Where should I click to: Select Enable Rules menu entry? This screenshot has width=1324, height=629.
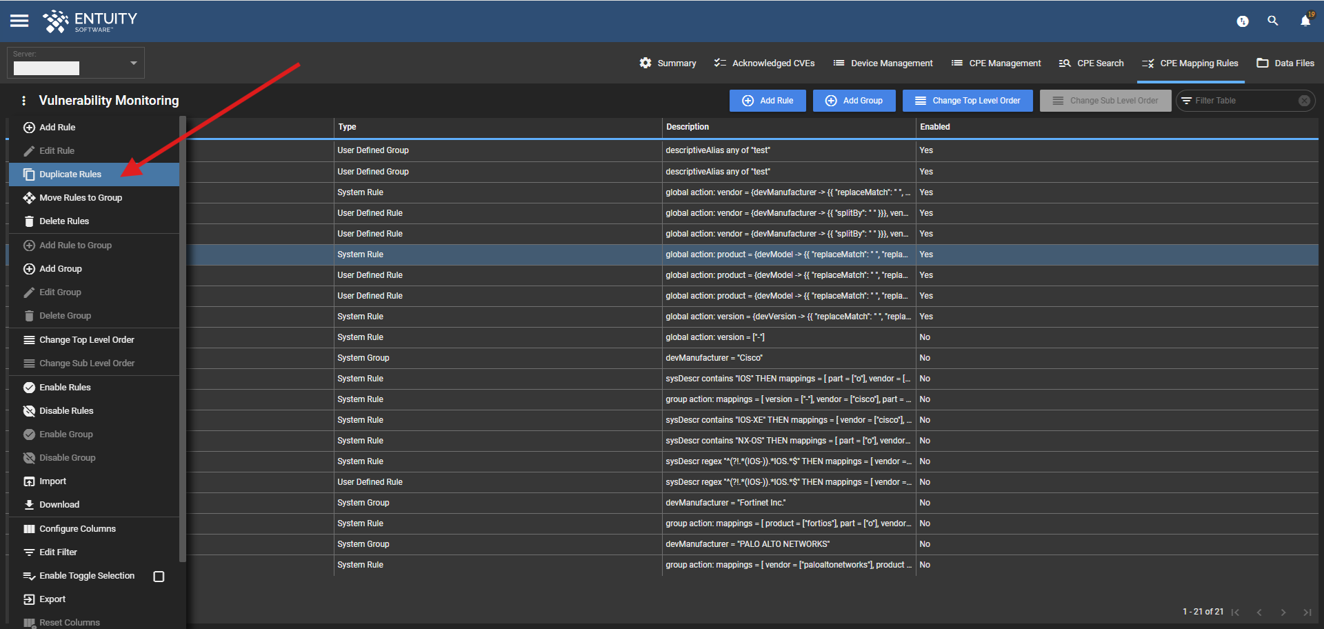[x=93, y=388]
